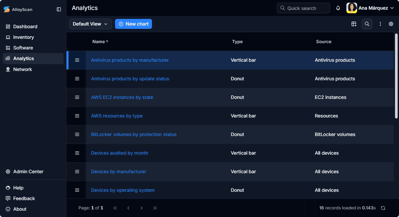Focus the Quick search field

coord(304,8)
